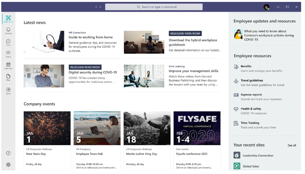
Task: Click the Expense reports money icon
Action: click(236, 95)
